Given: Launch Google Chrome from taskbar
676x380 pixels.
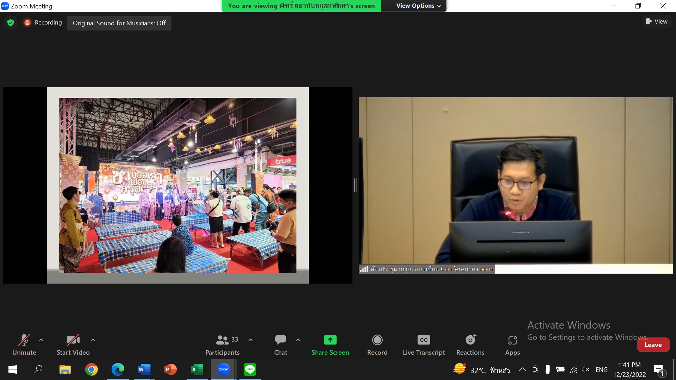Looking at the screenshot, I should 92,369.
